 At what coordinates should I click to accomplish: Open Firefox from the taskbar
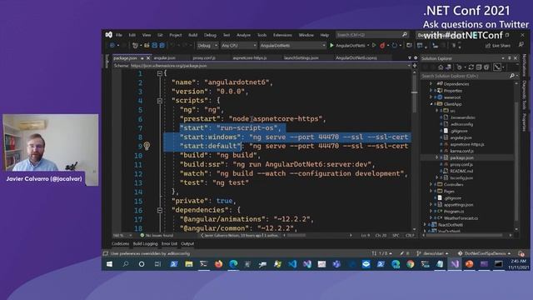pyautogui.click(x=218, y=264)
